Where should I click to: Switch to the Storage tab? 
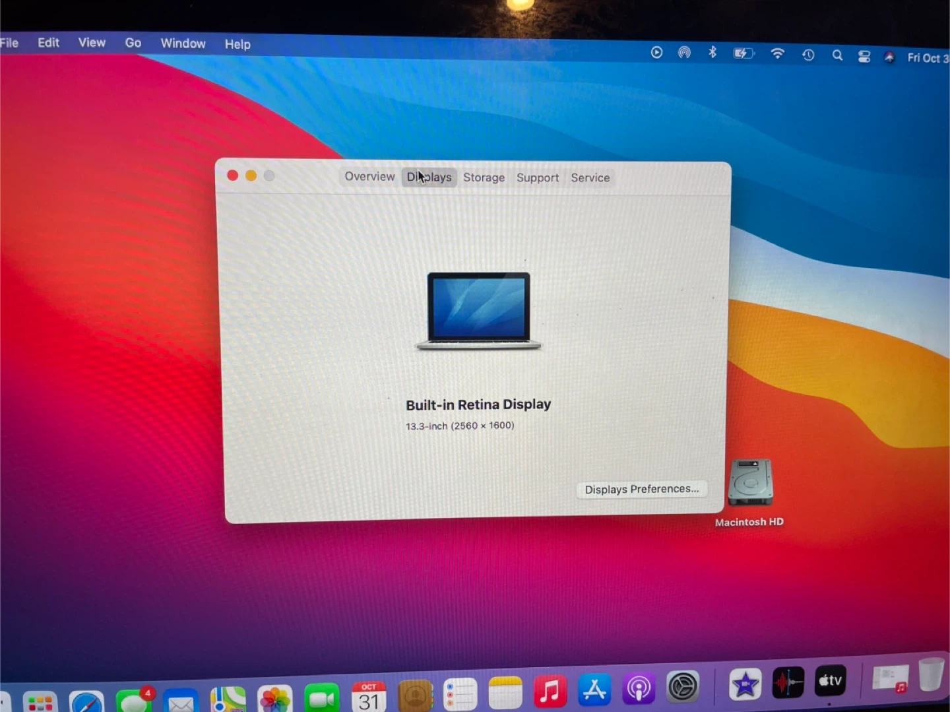point(484,178)
